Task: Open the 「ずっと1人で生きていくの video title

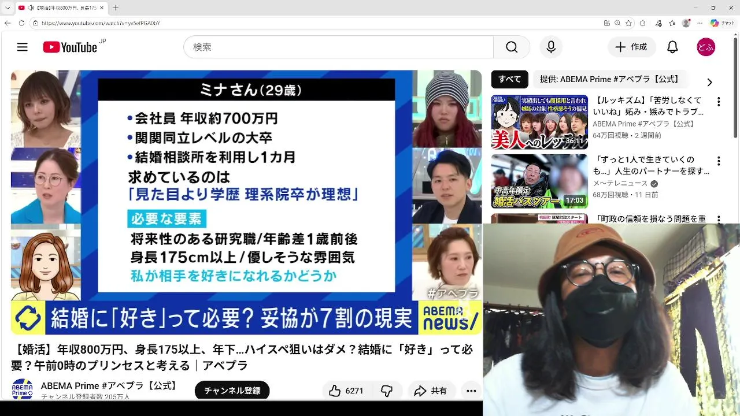Action: tap(650, 165)
